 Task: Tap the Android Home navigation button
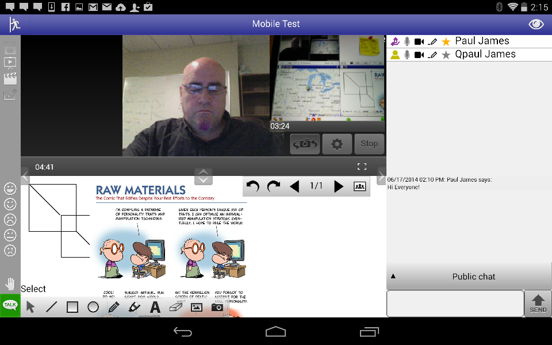(275, 332)
